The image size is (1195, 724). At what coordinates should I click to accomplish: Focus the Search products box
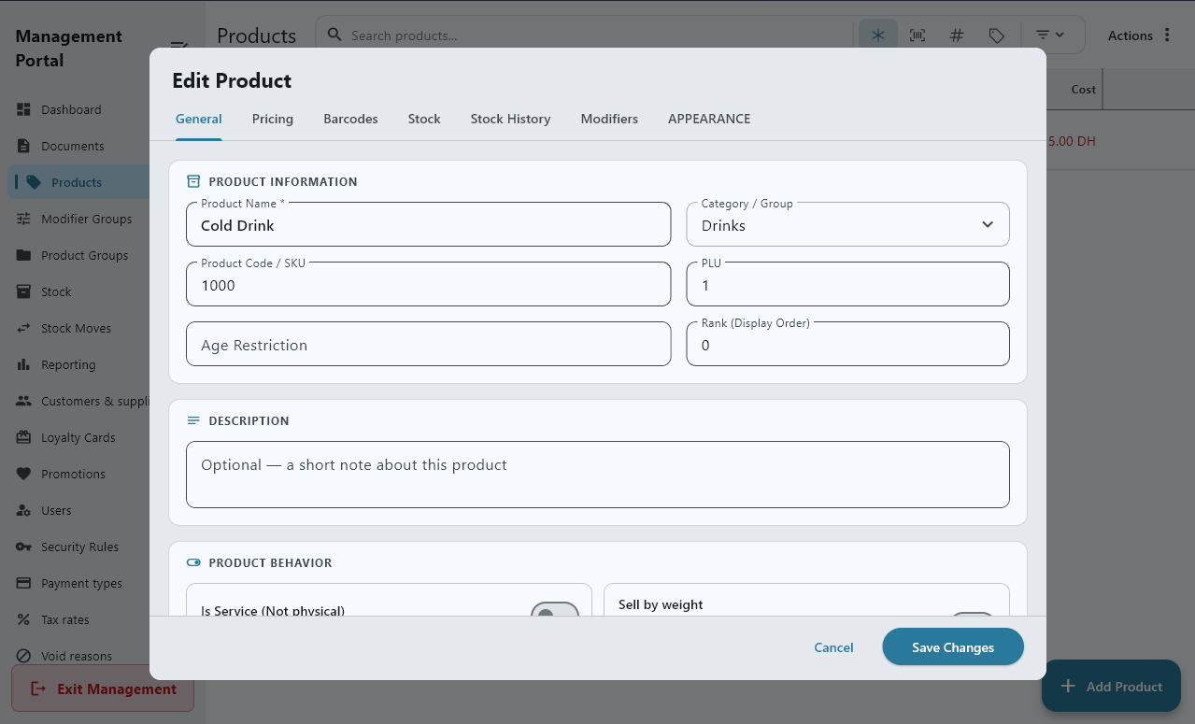click(598, 35)
